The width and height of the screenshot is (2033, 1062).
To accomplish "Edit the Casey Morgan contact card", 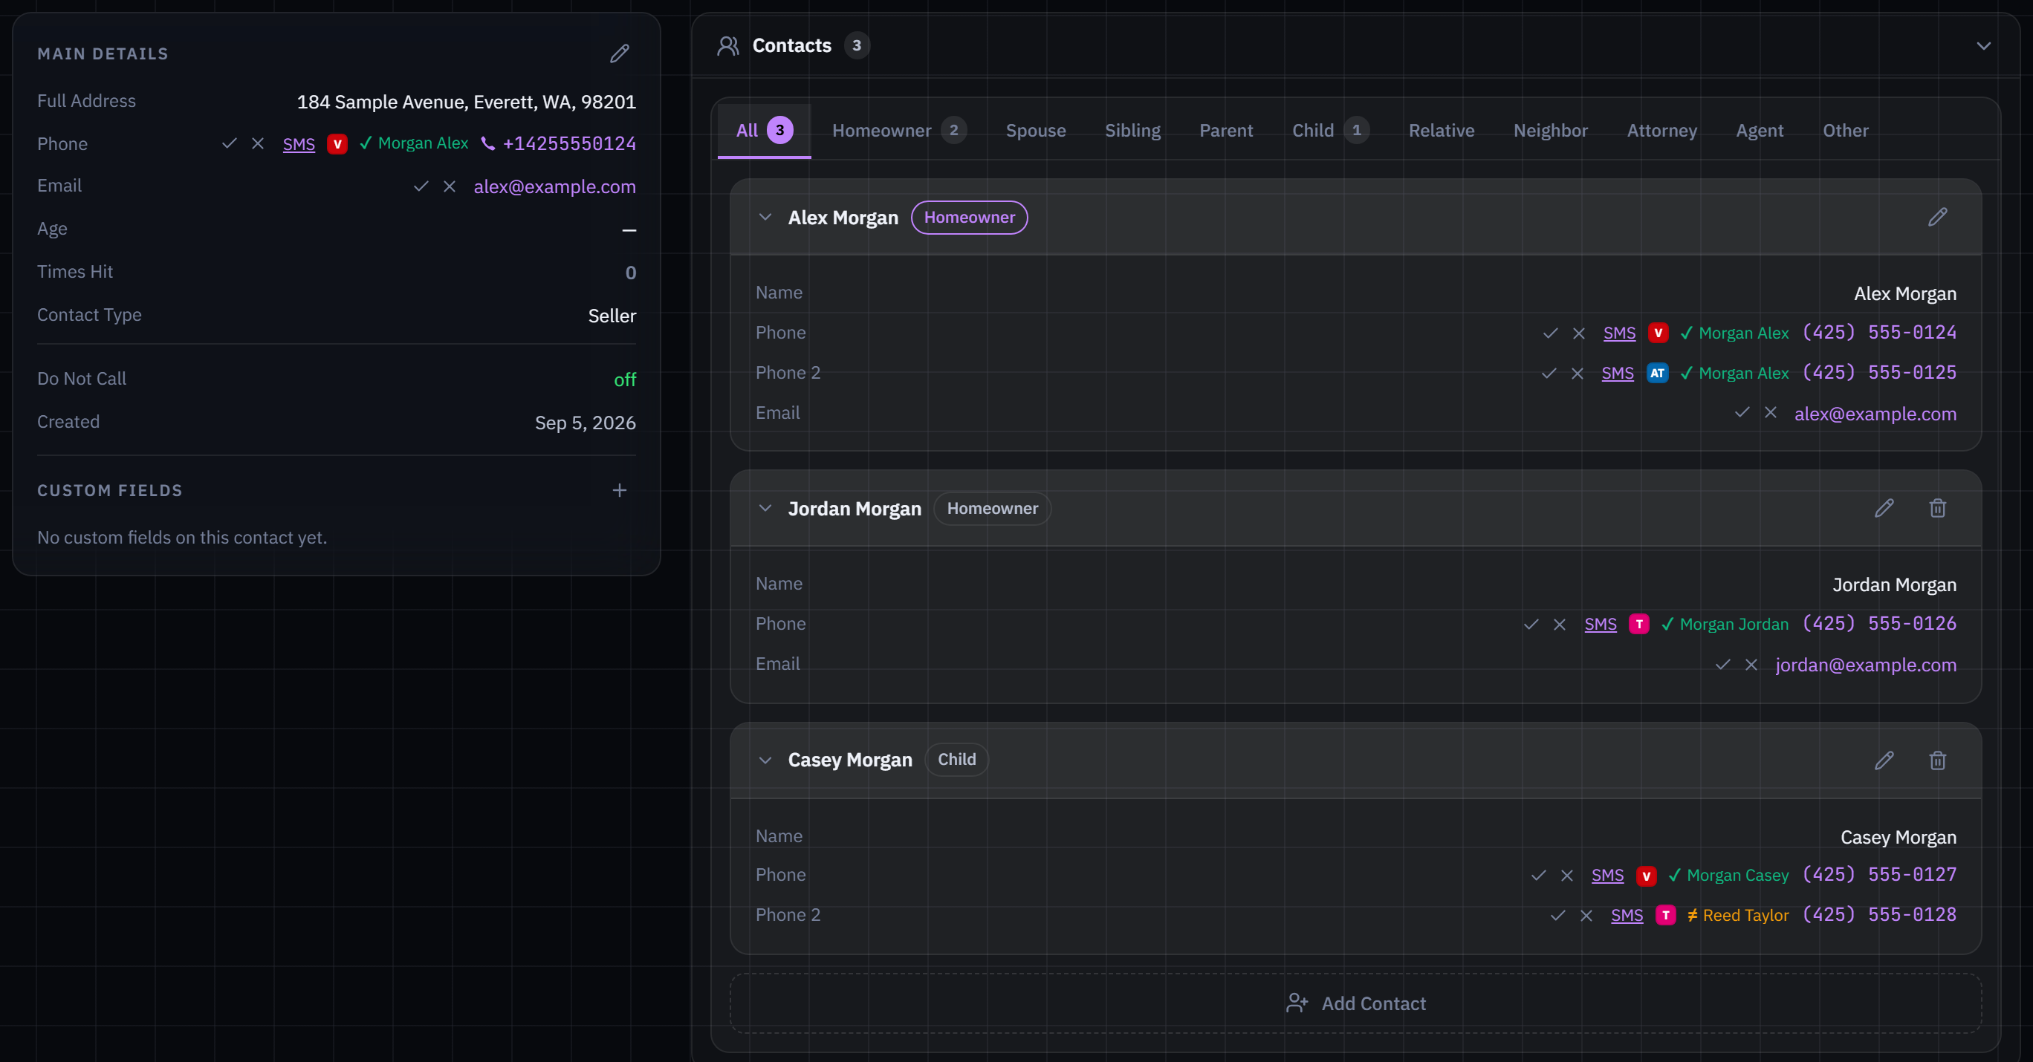I will pyautogui.click(x=1884, y=760).
